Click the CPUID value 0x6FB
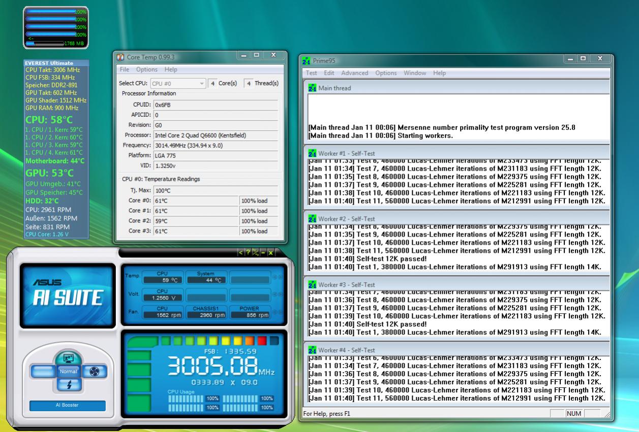The image size is (639, 432). pyautogui.click(x=216, y=105)
